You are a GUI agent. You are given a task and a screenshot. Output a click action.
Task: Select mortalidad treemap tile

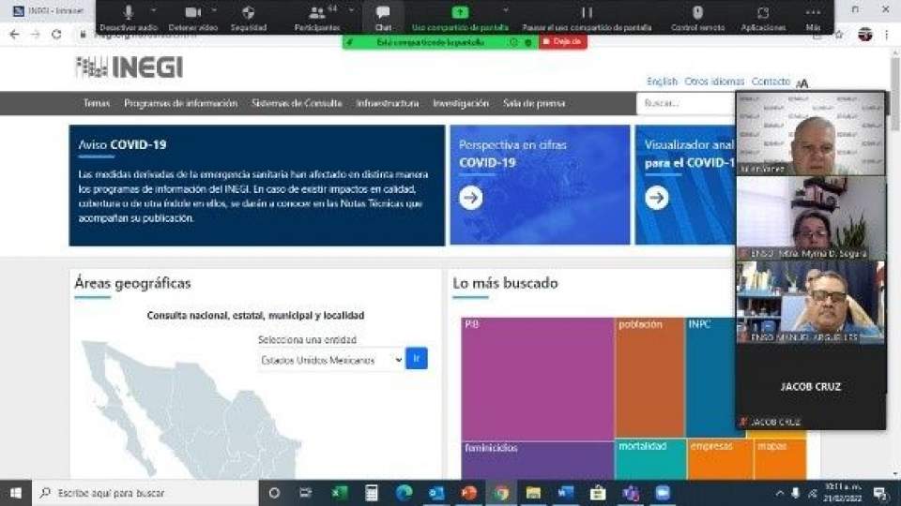(650, 459)
